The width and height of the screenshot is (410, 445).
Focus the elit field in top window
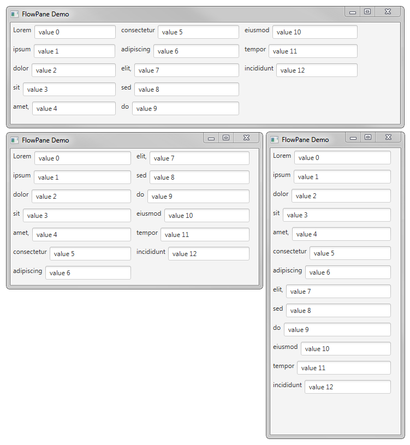pos(187,70)
